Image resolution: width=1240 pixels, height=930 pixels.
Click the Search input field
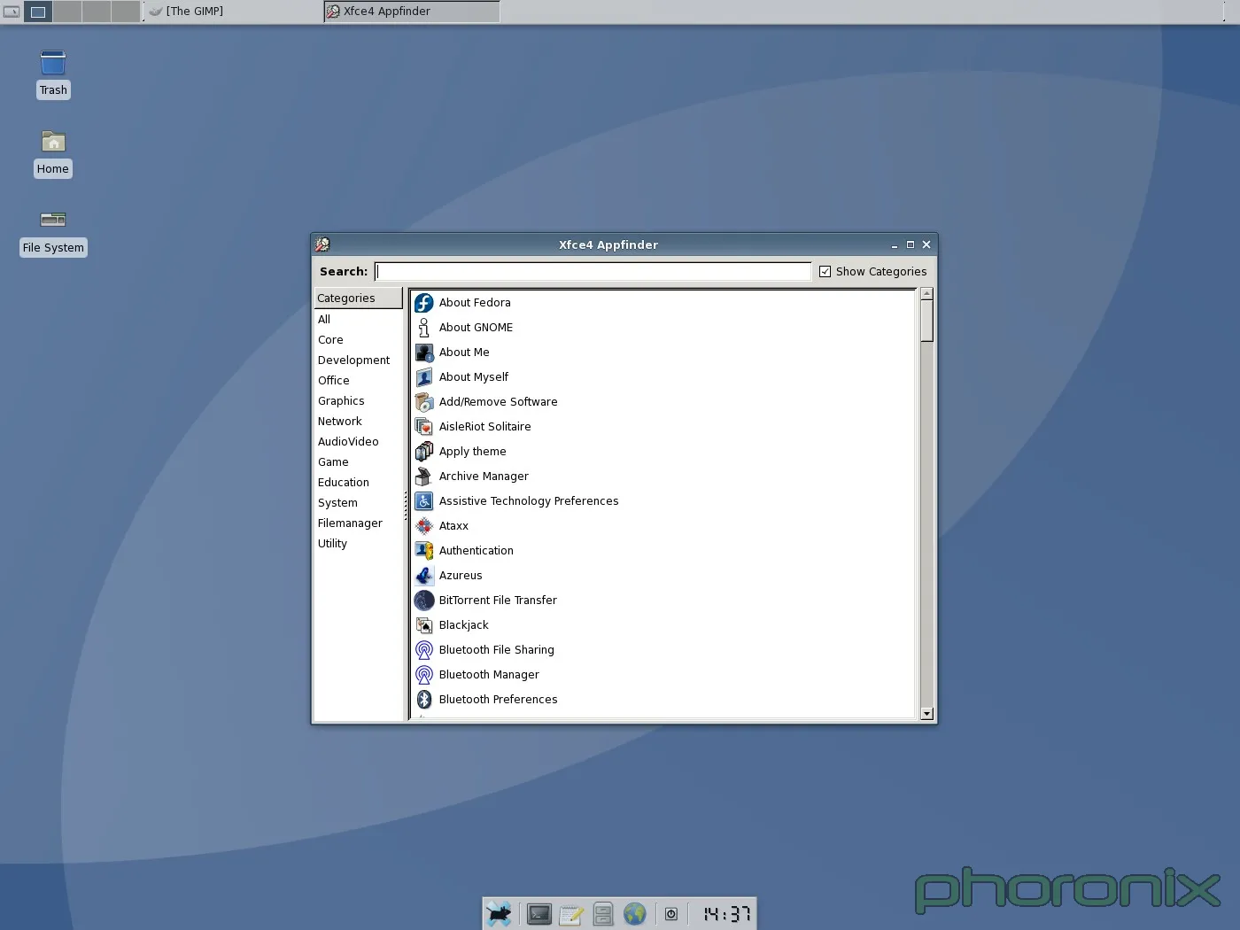[593, 272]
